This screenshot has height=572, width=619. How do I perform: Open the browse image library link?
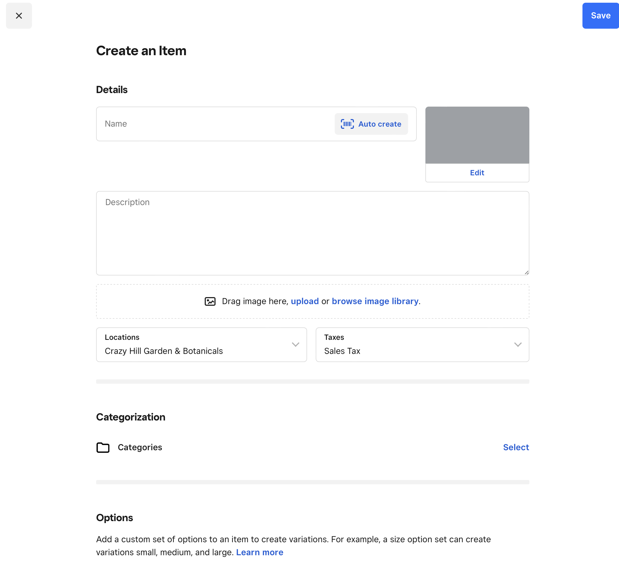375,301
